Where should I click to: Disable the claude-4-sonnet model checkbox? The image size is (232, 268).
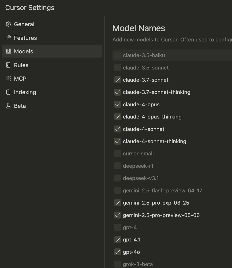[x=118, y=129]
